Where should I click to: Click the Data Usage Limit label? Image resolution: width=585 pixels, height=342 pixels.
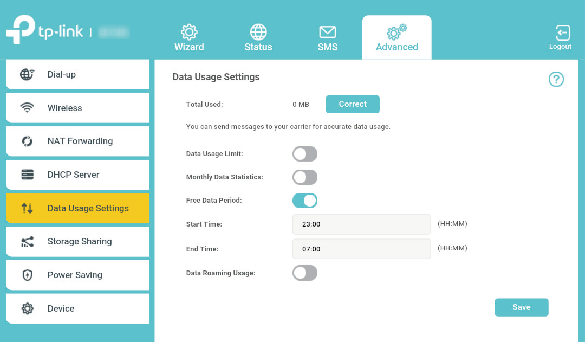pos(214,154)
